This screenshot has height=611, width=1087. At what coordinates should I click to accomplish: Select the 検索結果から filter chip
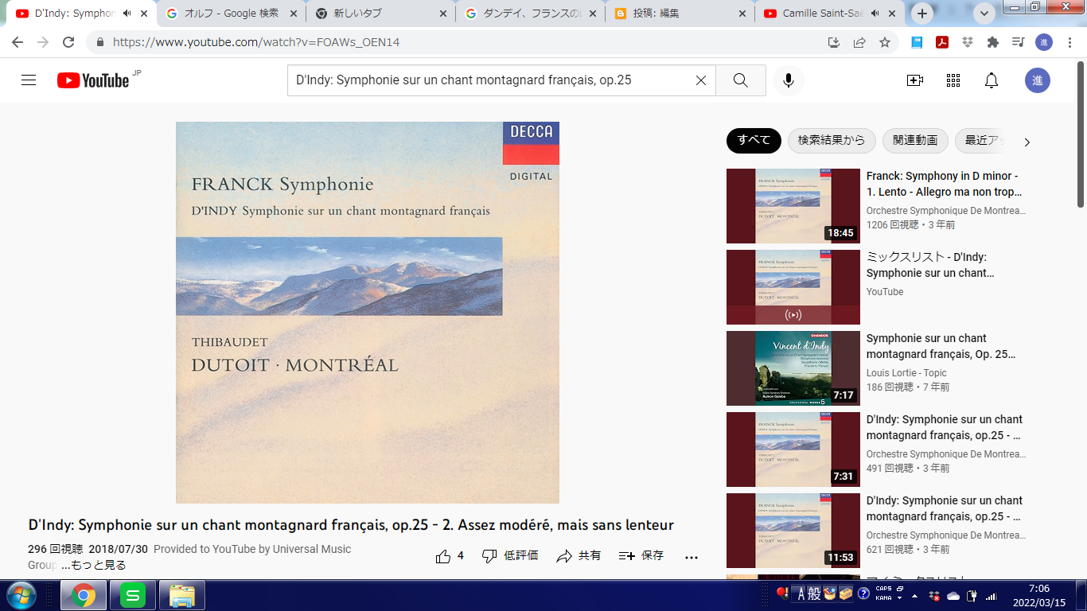pyautogui.click(x=832, y=141)
